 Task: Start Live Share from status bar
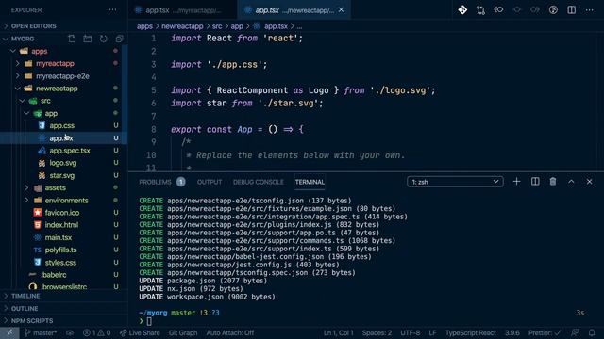140,332
